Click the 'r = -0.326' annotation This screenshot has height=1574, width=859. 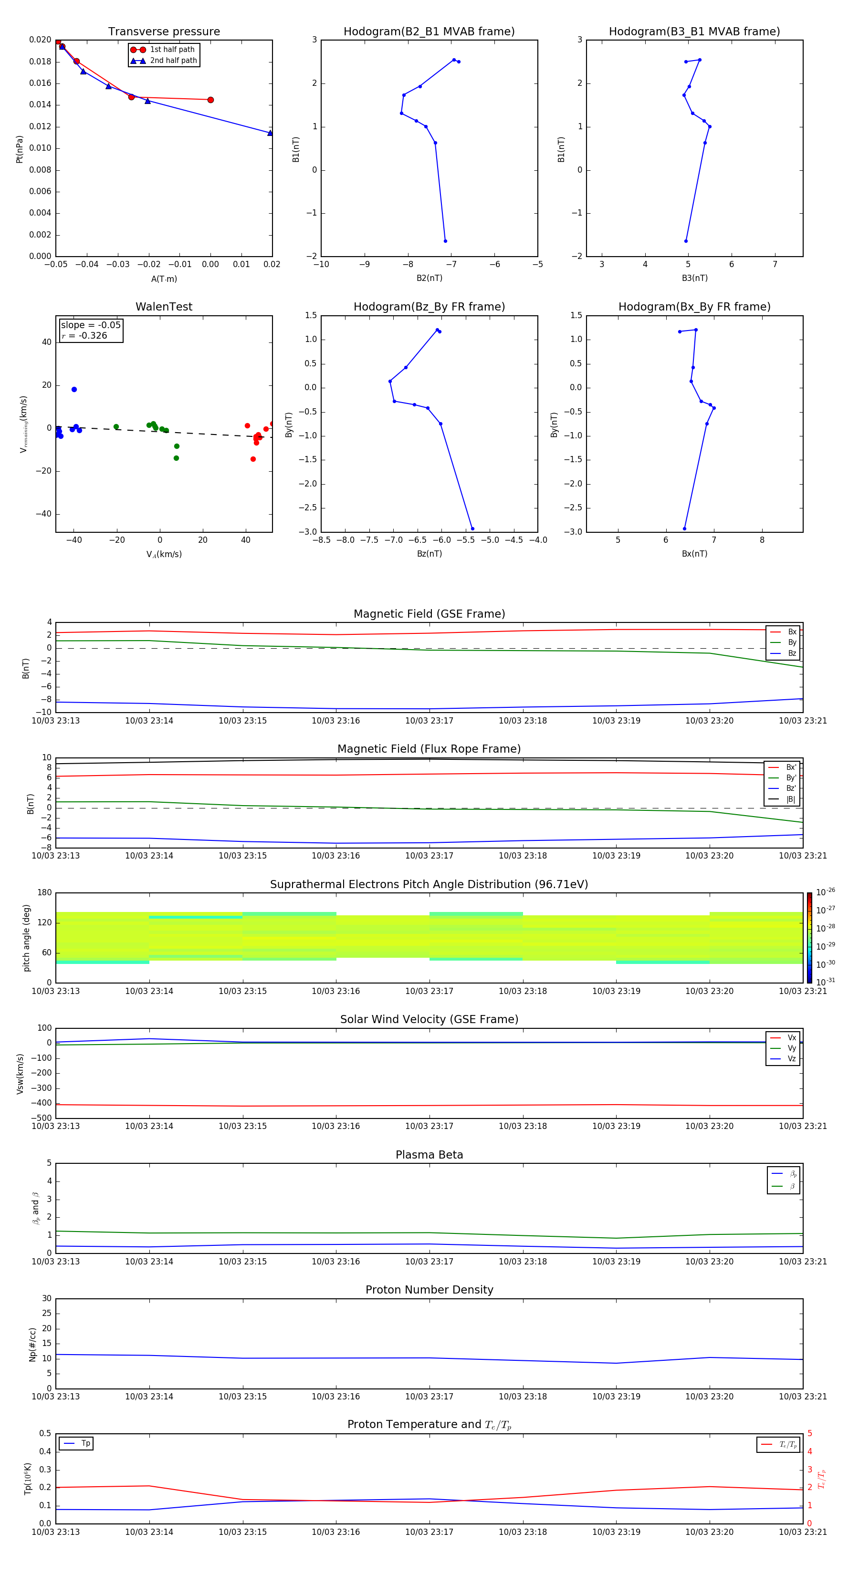pyautogui.click(x=84, y=335)
